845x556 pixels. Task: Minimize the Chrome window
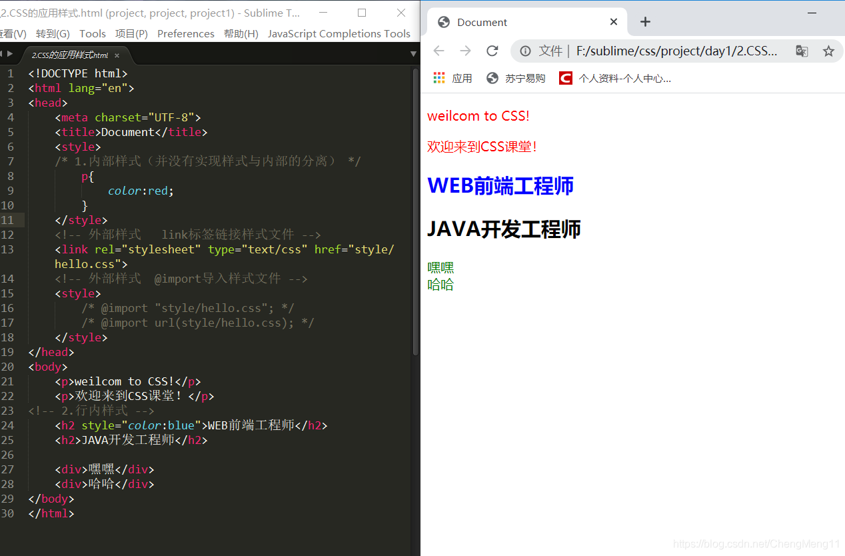click(812, 13)
